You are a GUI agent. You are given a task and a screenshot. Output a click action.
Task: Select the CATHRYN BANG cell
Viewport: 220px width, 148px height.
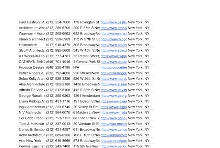(32, 62)
